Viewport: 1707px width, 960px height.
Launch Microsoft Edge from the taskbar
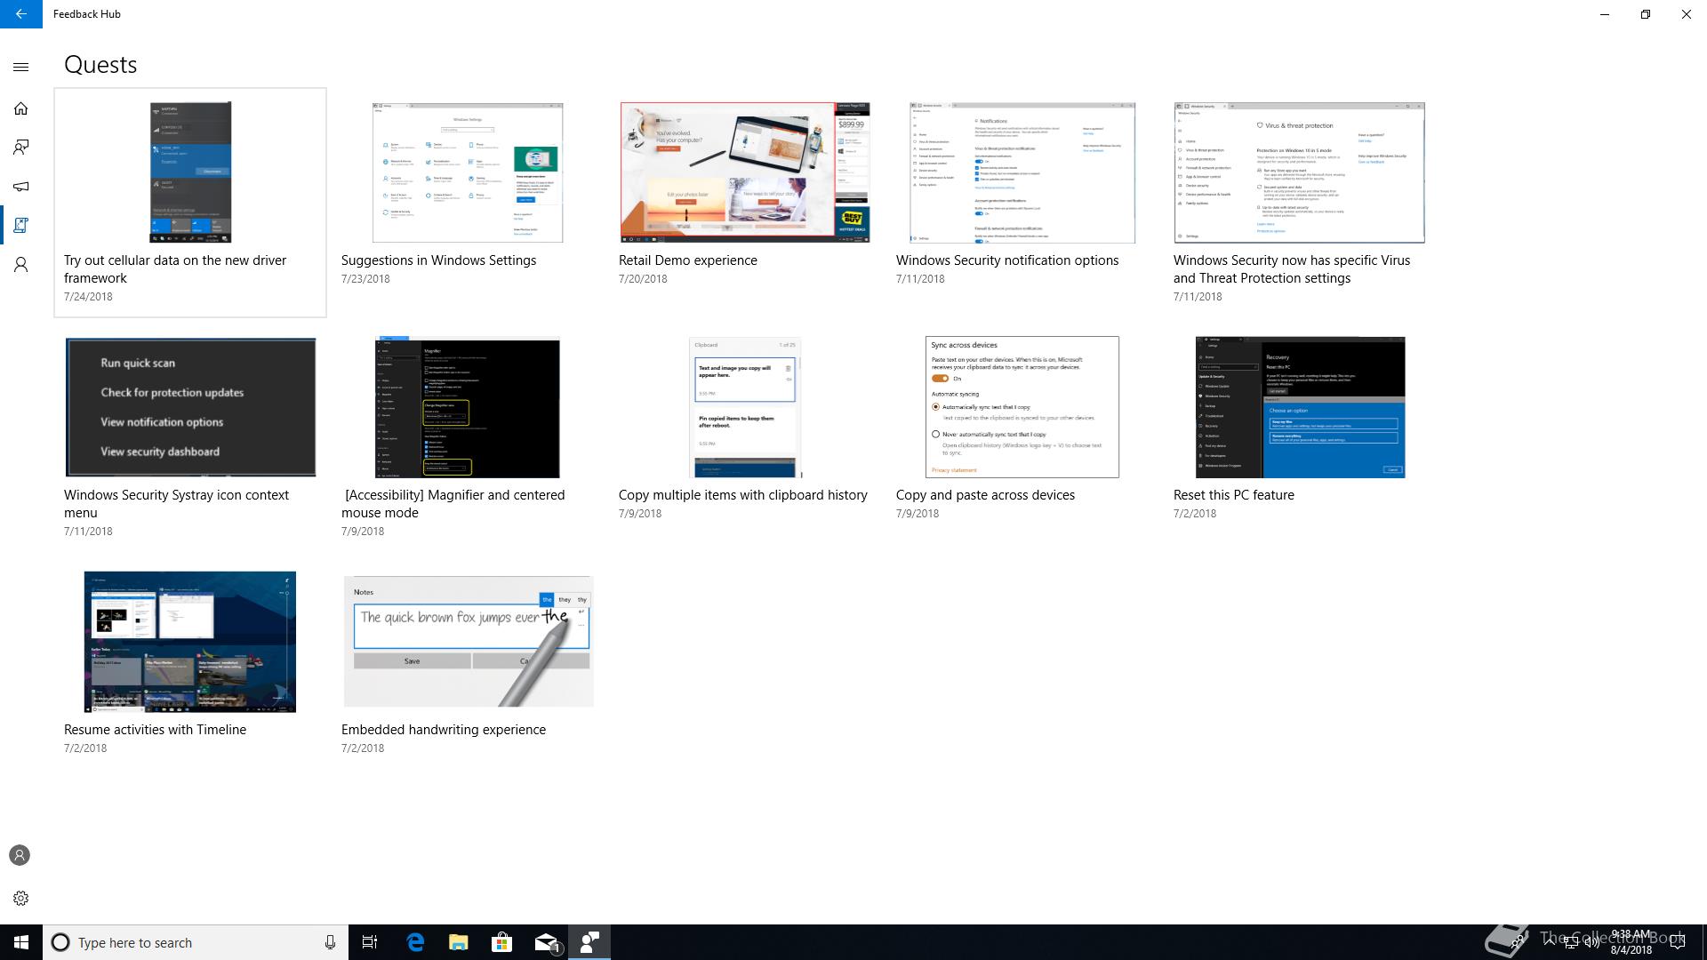coord(415,942)
